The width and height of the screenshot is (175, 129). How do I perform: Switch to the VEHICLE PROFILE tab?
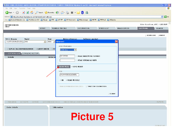(x=63, y=28)
